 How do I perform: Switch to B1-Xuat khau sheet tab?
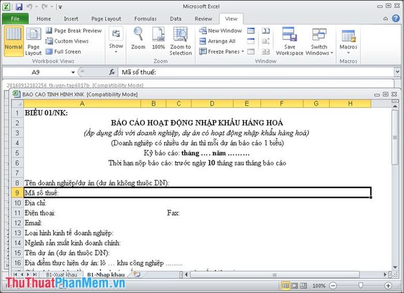61,275
